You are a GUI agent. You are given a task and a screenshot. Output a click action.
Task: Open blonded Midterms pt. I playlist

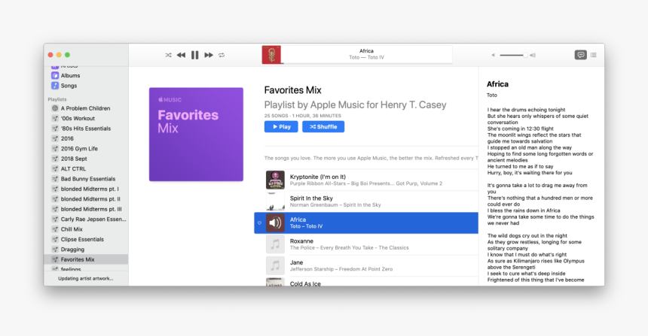(87, 189)
